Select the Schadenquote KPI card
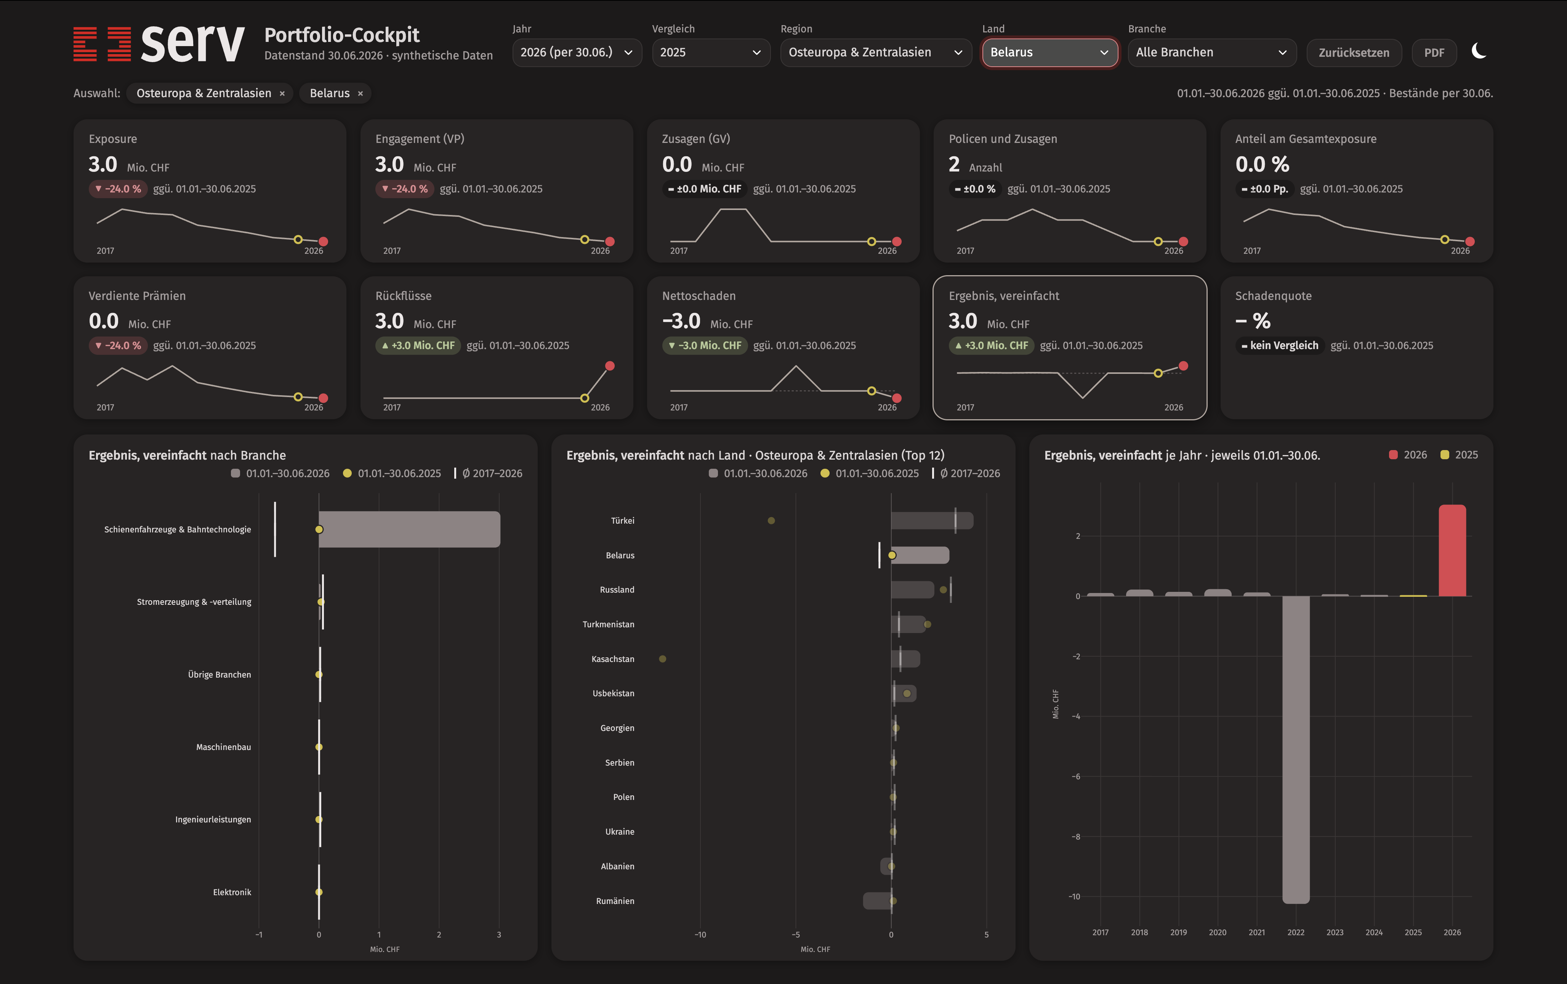1567x984 pixels. pyautogui.click(x=1356, y=348)
